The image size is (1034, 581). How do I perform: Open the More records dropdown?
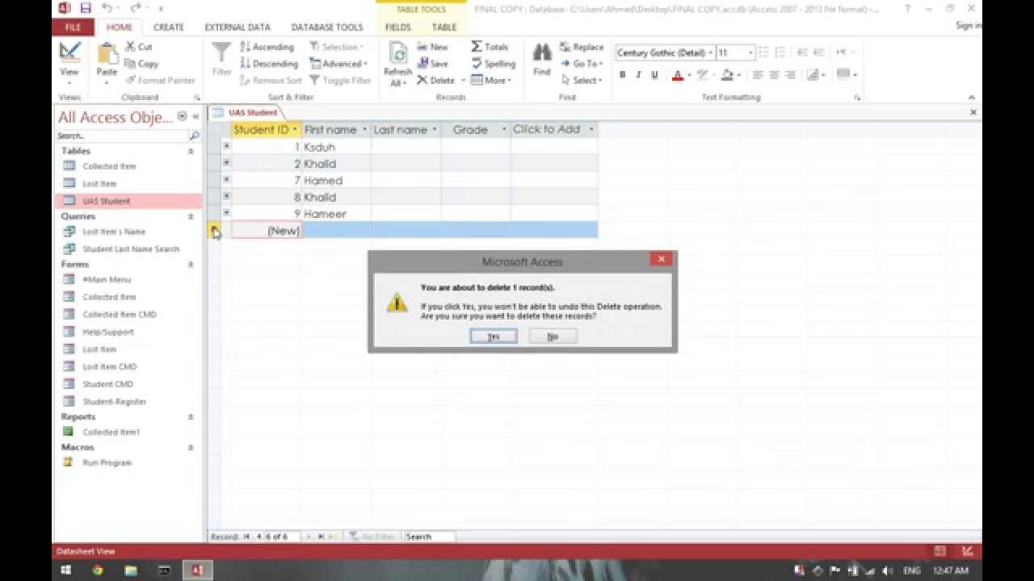(491, 81)
